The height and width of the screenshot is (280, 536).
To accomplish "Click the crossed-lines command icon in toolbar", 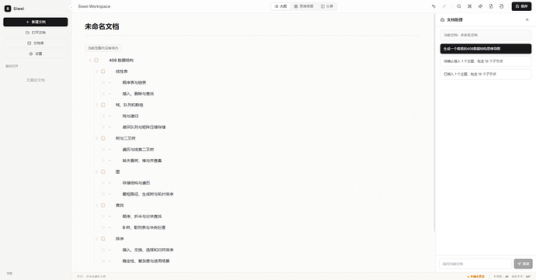I will [x=470, y=6].
